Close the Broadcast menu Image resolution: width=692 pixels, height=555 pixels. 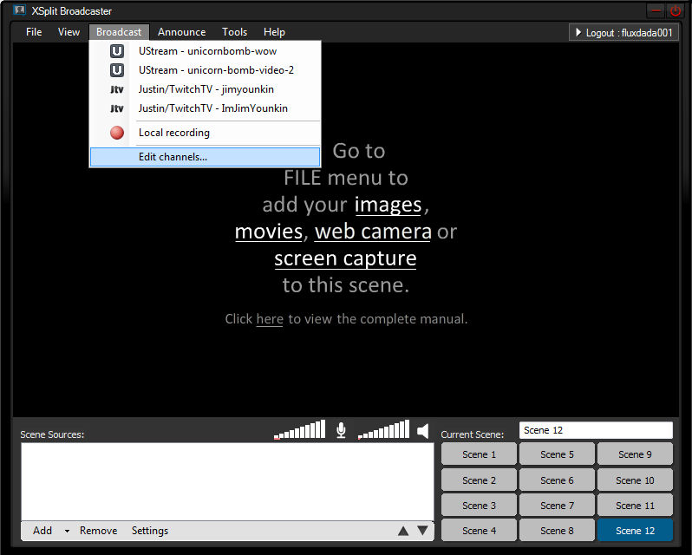119,32
